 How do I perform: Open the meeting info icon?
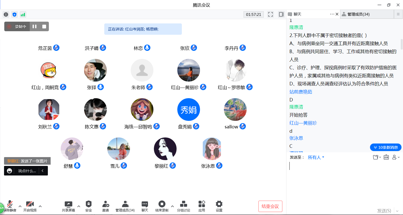click(x=6, y=15)
